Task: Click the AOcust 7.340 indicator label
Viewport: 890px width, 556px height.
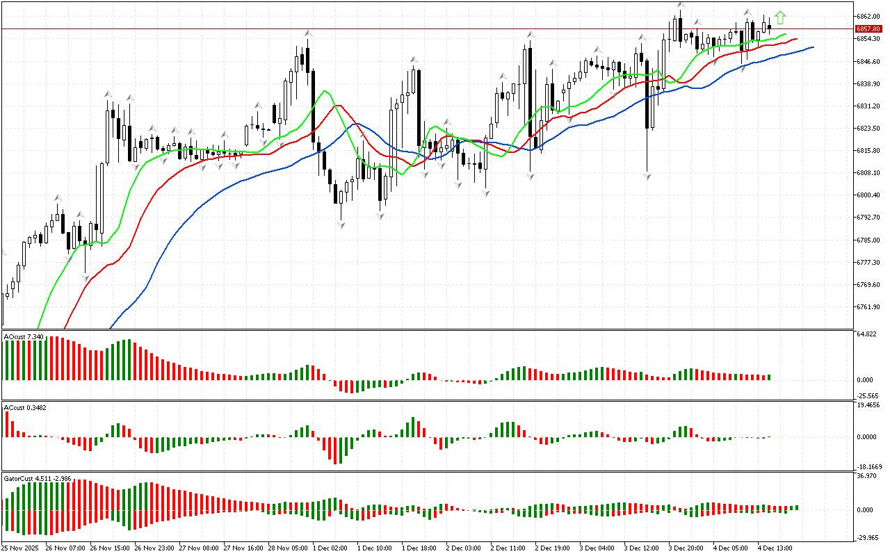Action: coord(25,336)
